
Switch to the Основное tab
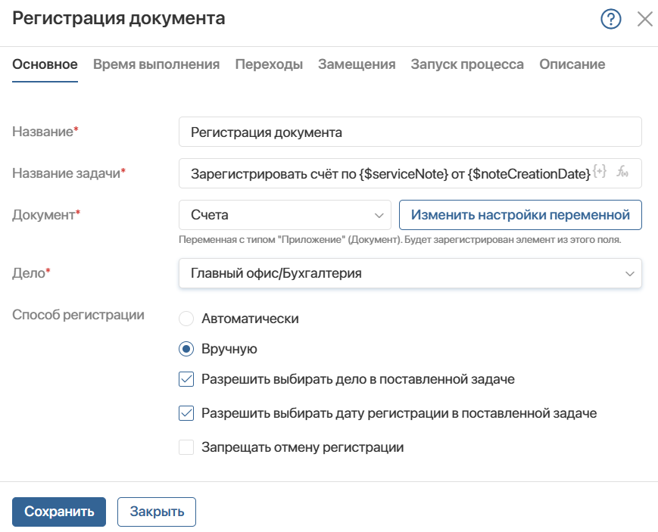pos(45,64)
